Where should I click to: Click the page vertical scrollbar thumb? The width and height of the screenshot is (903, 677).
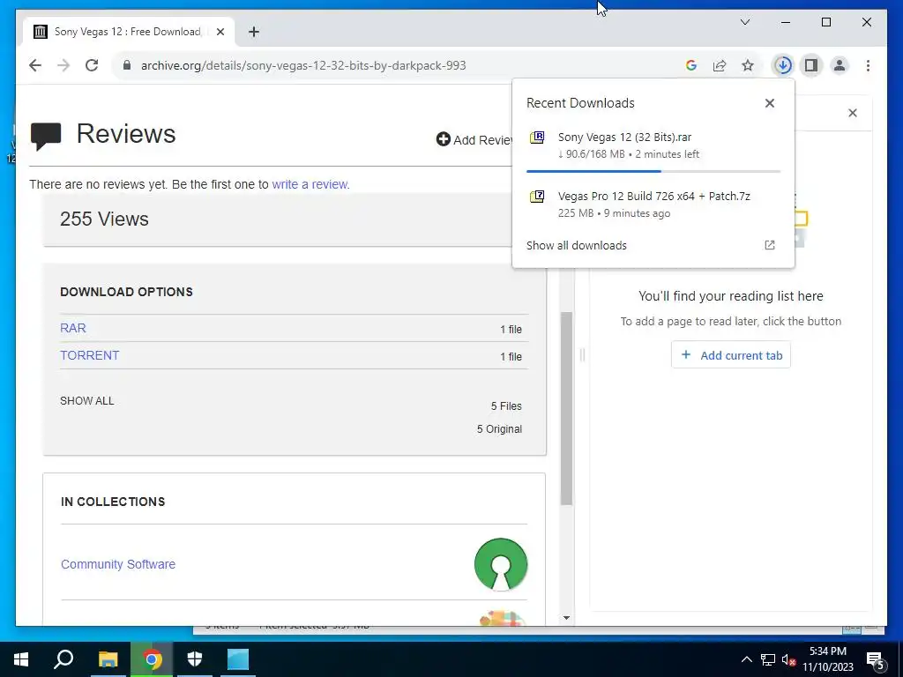(x=567, y=409)
